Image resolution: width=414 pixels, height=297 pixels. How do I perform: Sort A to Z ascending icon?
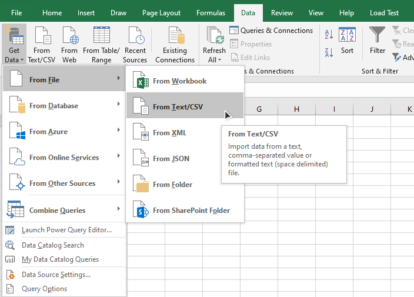tap(329, 35)
